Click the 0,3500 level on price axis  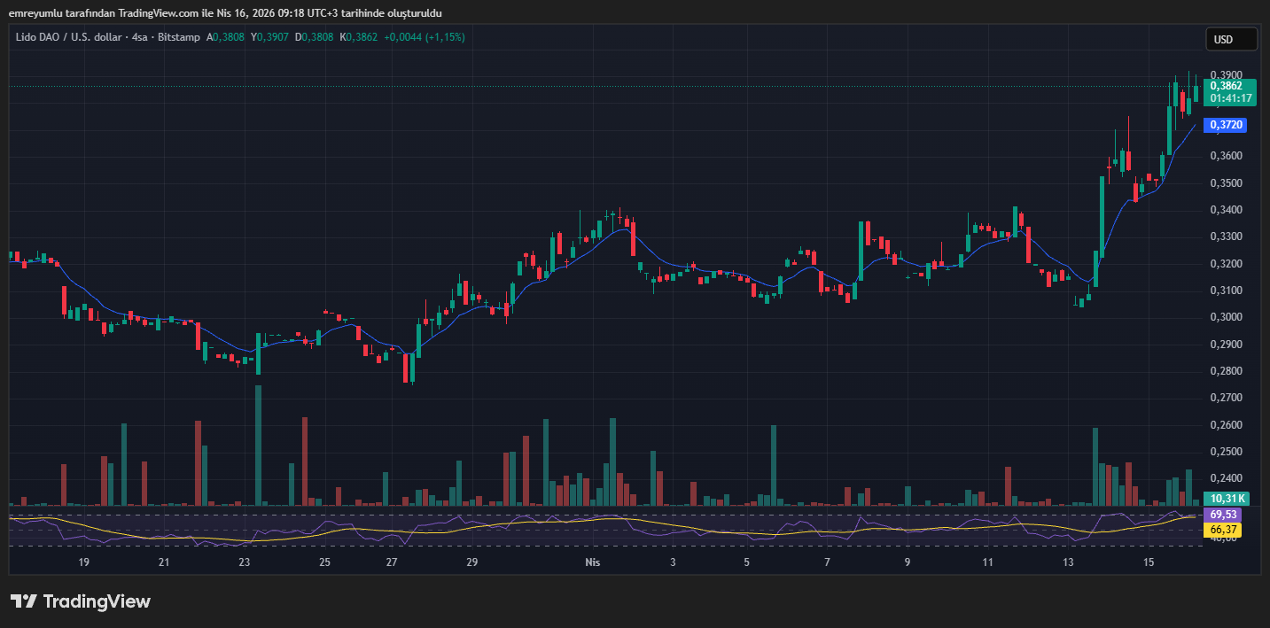coord(1226,183)
